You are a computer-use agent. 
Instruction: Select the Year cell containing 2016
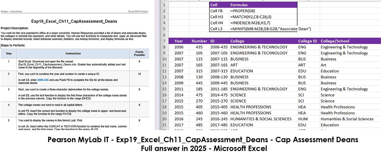[x=179, y=119]
